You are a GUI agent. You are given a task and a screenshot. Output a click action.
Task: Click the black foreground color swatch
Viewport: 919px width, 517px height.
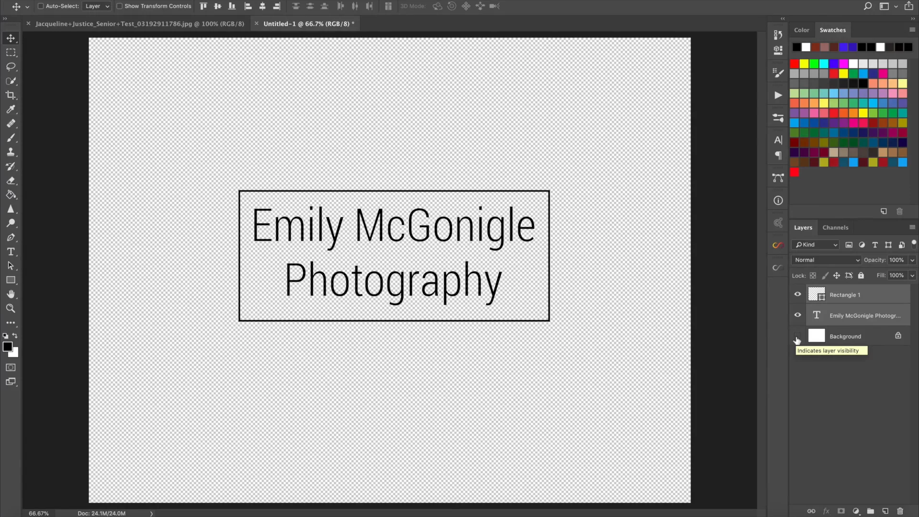point(7,347)
